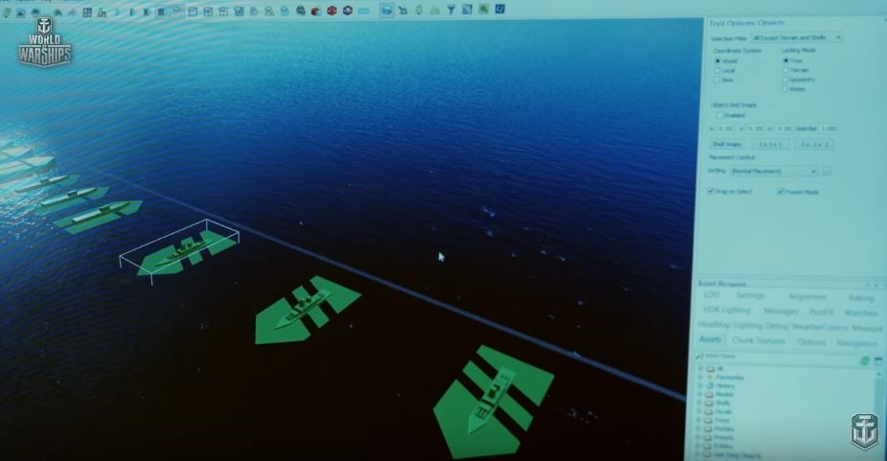Open the PostFX tab
This screenshot has height=461, width=887.
coord(821,312)
